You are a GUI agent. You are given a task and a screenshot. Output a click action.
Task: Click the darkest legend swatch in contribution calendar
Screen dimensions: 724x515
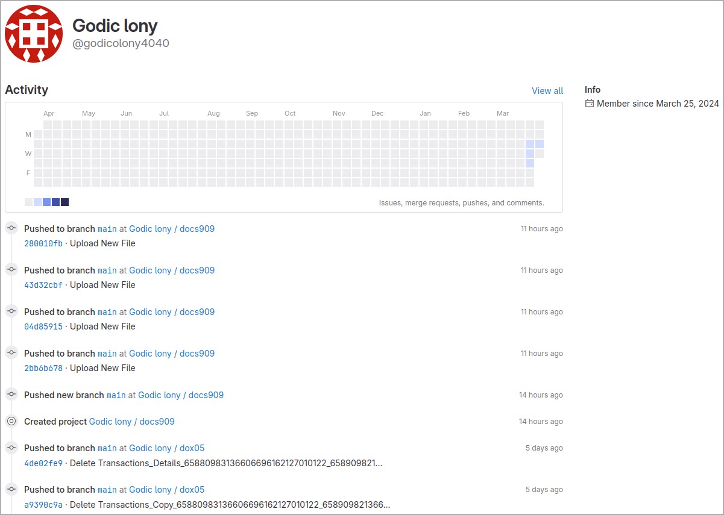pyautogui.click(x=65, y=202)
